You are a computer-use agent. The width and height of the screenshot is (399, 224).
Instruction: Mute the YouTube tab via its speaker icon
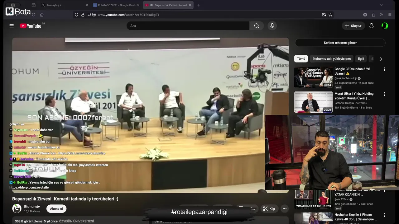click(151, 5)
